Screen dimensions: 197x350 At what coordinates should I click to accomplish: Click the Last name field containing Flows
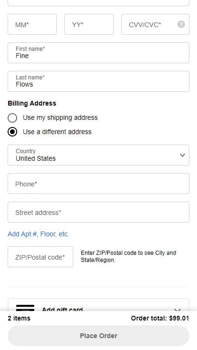[98, 81]
